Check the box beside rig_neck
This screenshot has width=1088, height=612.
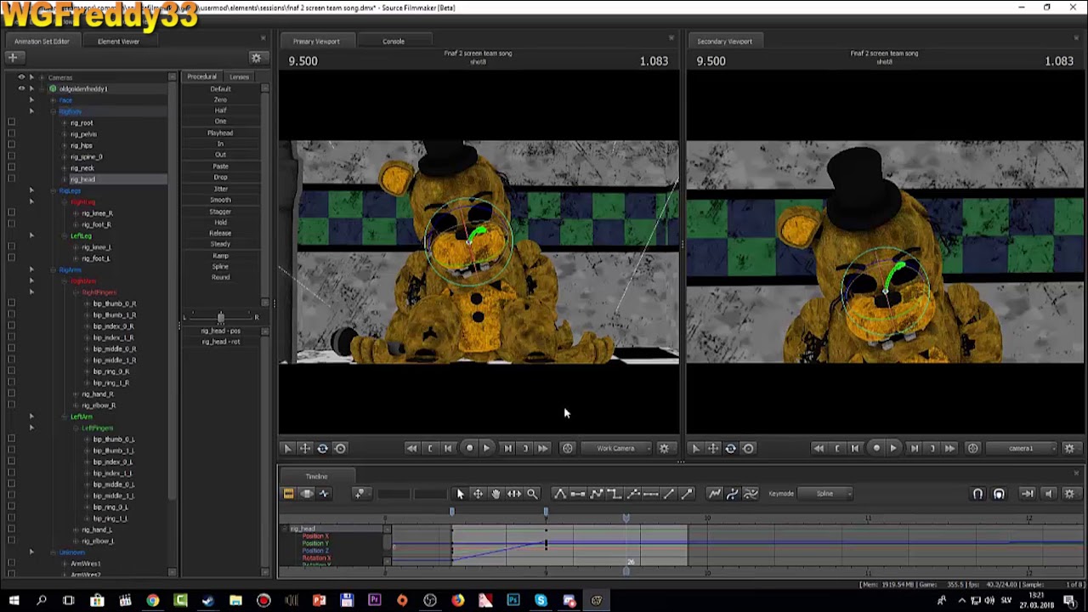pos(11,167)
